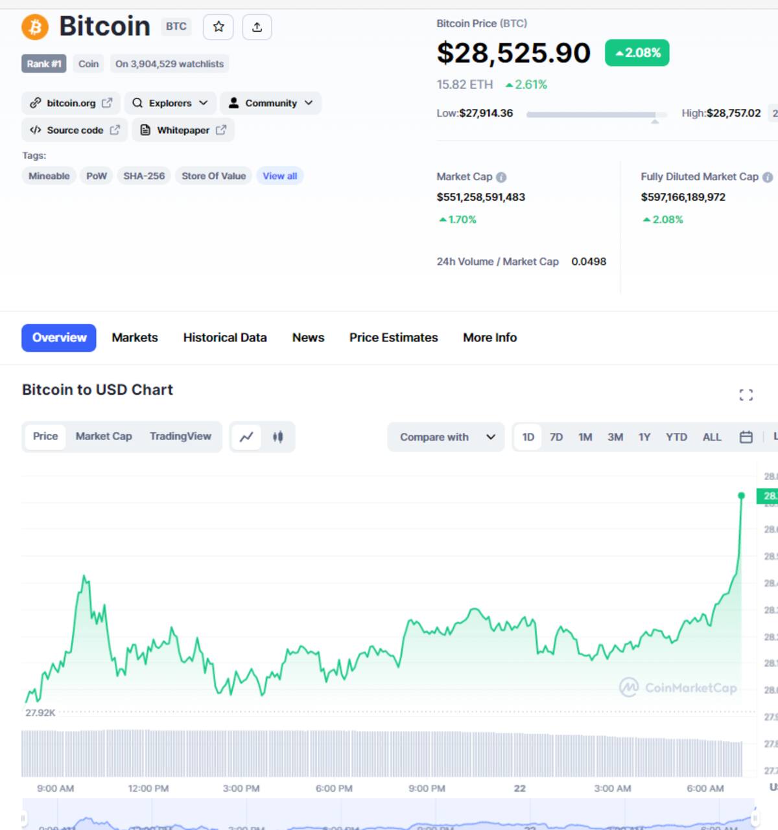Screen dimensions: 778x830
Task: Switch to the Markets tab
Action: click(x=135, y=338)
